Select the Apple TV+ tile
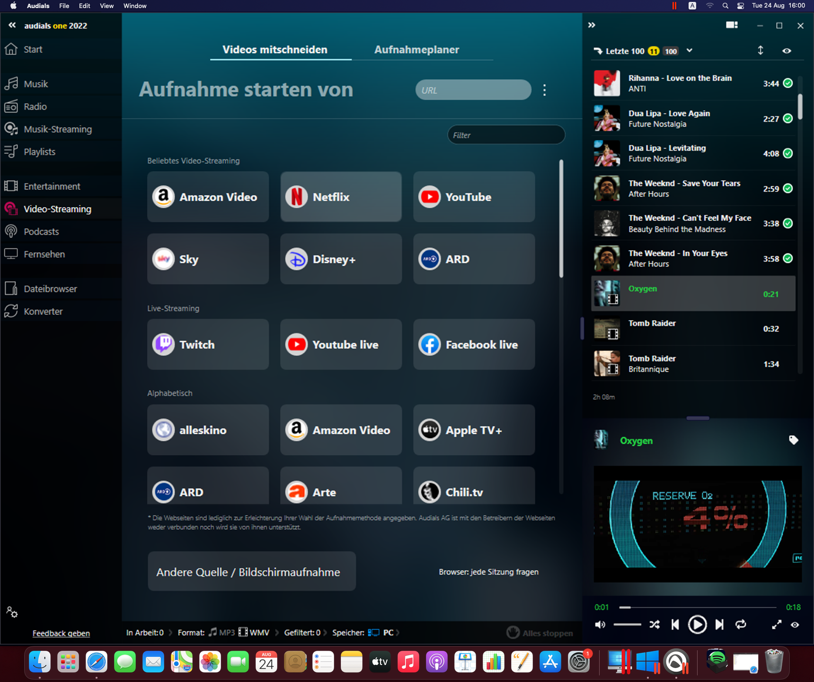 [474, 430]
